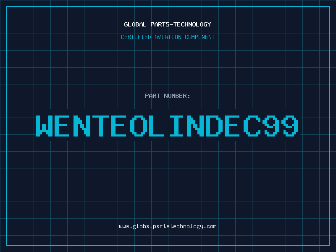Open the www.globalpartstechnology.com website link
The width and height of the screenshot is (336, 252).
tap(168, 226)
